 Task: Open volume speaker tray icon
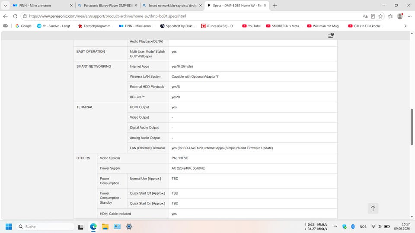(380, 227)
